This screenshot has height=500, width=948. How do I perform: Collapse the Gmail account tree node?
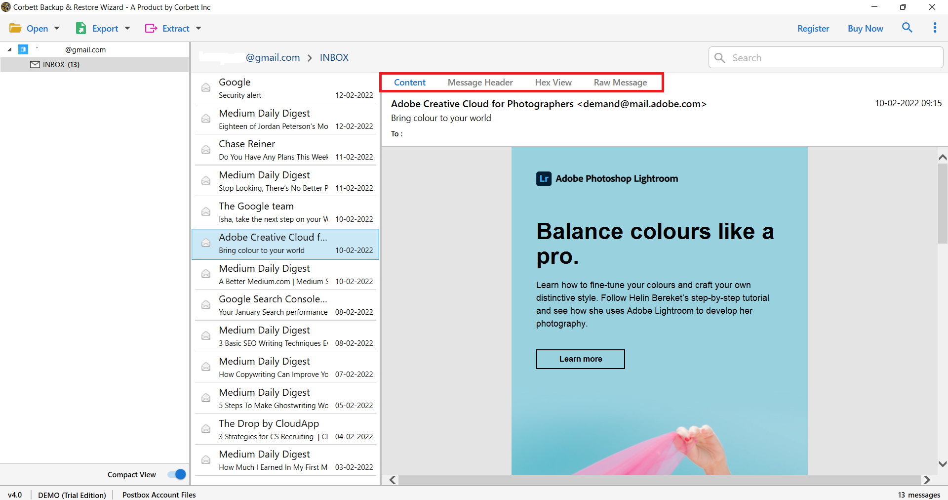click(9, 49)
